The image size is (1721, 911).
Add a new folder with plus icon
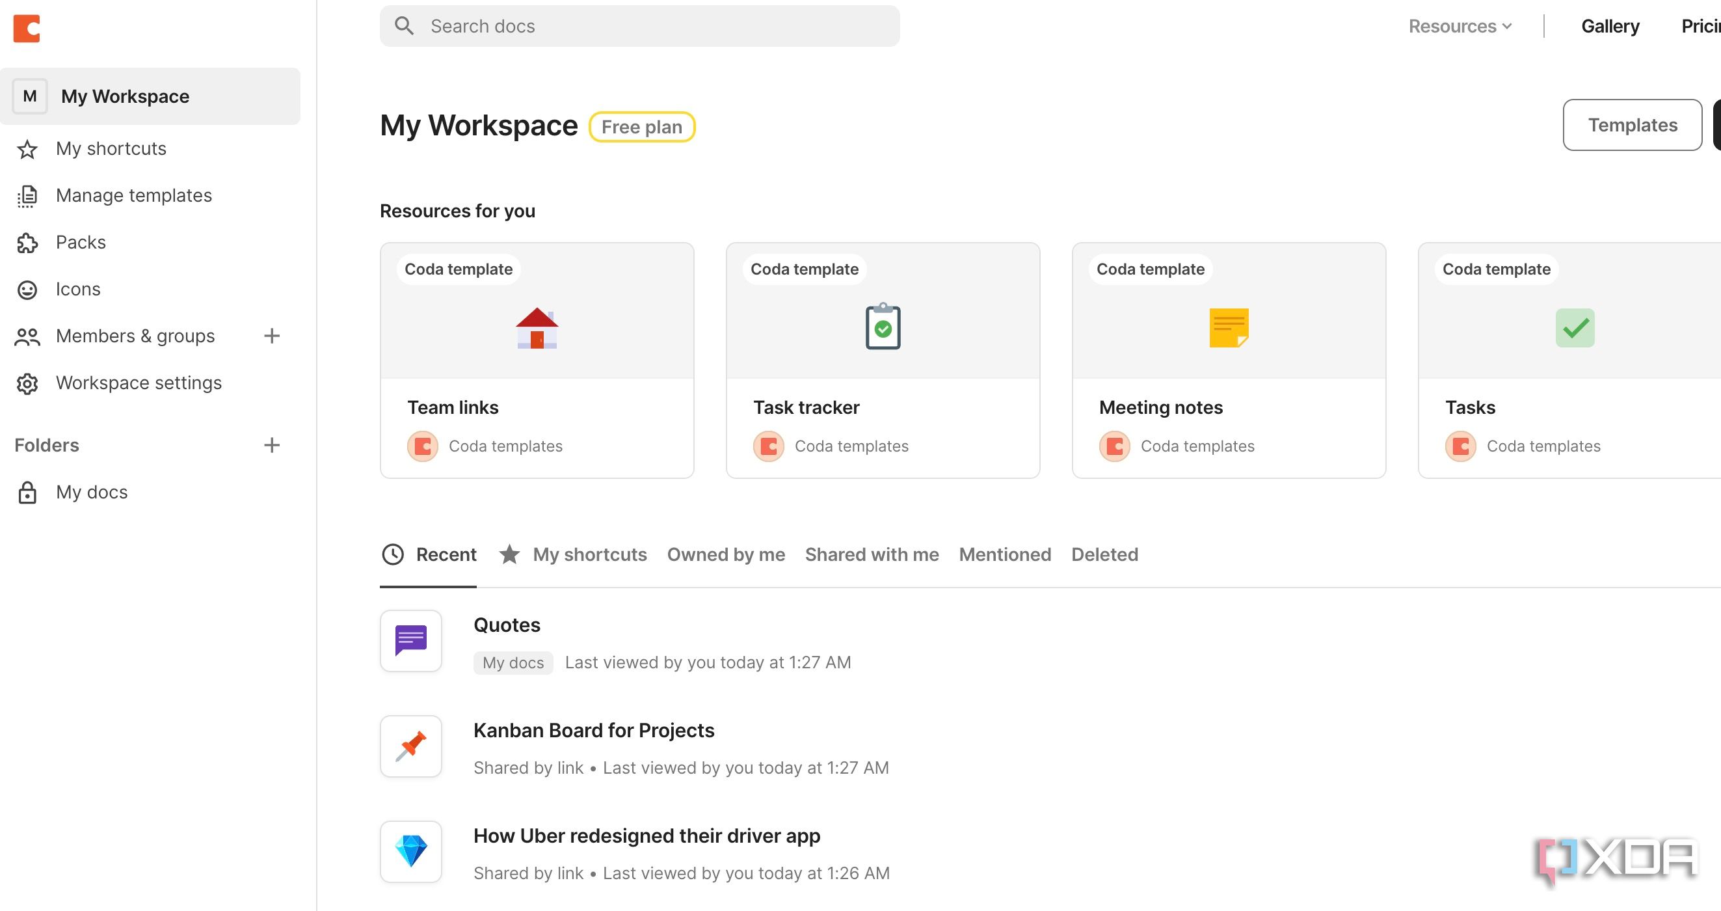pos(272,445)
